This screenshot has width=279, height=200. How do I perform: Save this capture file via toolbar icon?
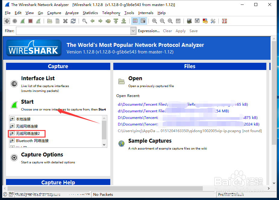[x=58, y=21]
